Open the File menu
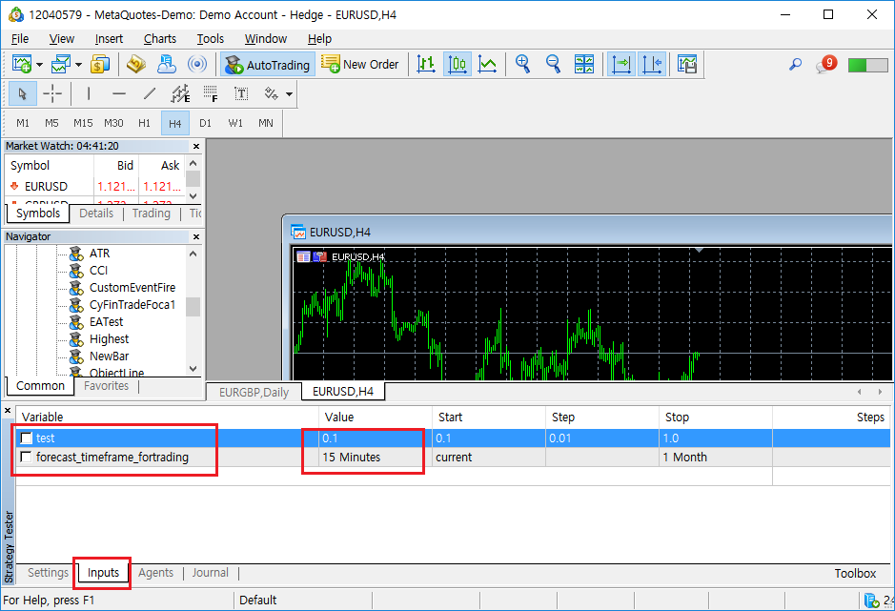The width and height of the screenshot is (895, 611). pyautogui.click(x=19, y=39)
